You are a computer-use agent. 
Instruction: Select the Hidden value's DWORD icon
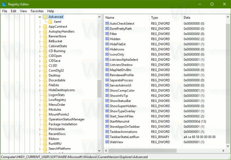point(107,39)
